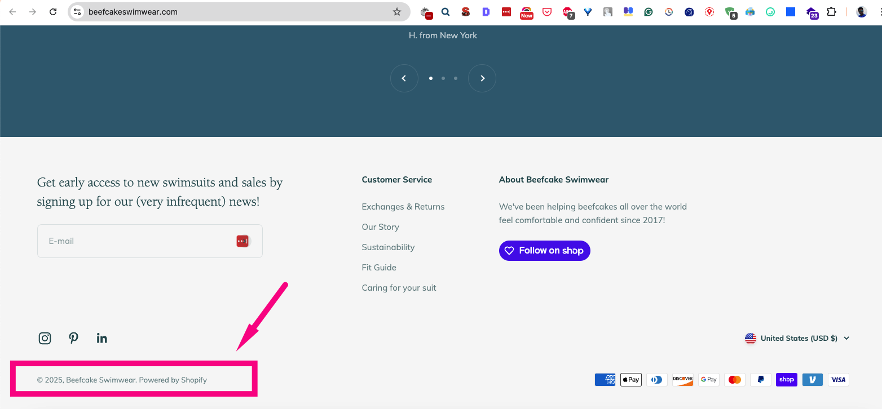Select the second testimonial dot
This screenshot has width=882, height=409.
443,78
